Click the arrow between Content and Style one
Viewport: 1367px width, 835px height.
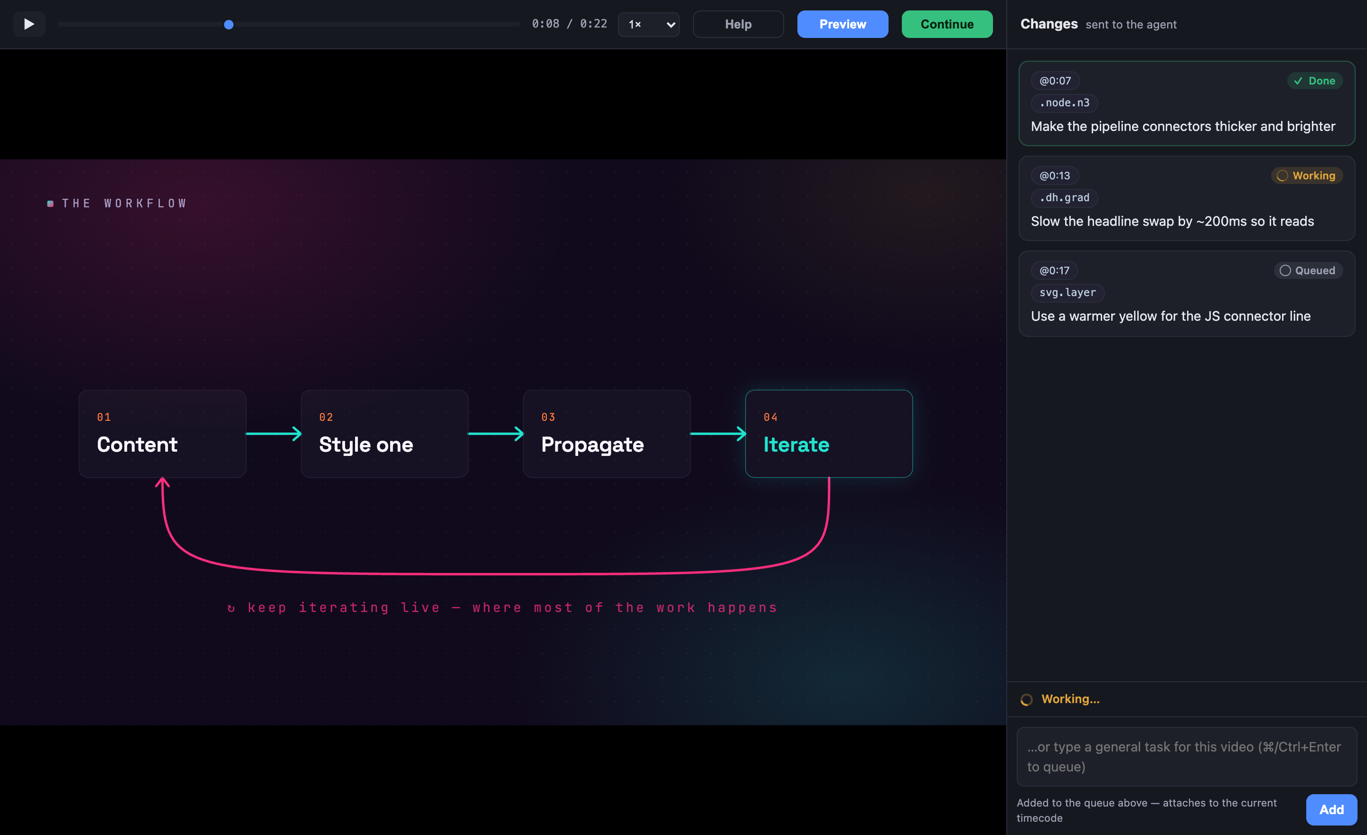pos(273,433)
